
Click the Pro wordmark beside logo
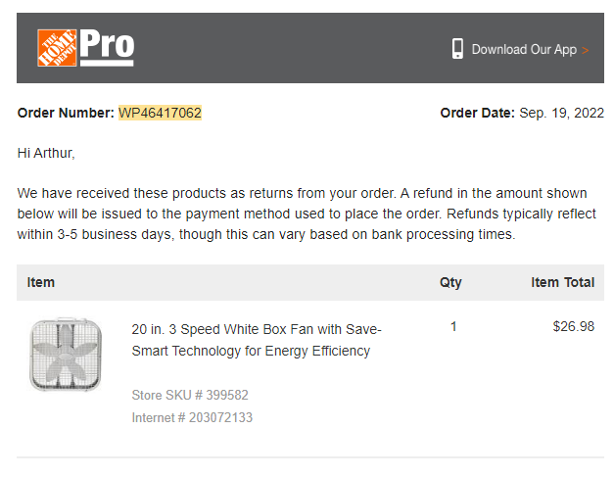[108, 47]
